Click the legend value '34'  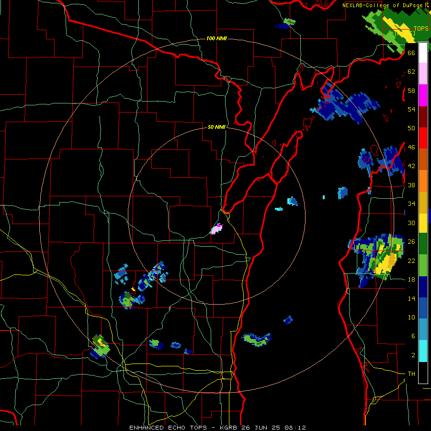coord(411,204)
